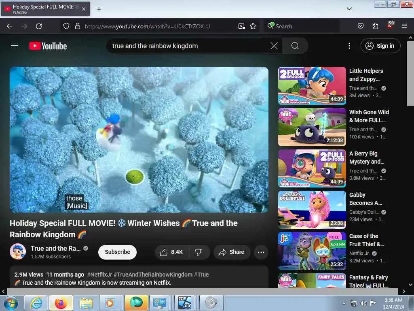Open A Berry Big Mystery thumbnail
Screen dimensions: 414x311
tap(312, 168)
